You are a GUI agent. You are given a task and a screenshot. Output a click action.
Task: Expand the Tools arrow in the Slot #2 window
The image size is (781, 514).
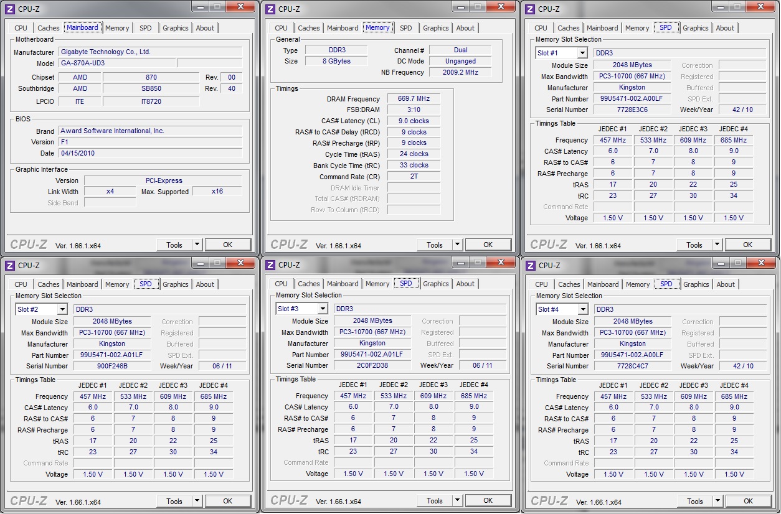pyautogui.click(x=197, y=501)
